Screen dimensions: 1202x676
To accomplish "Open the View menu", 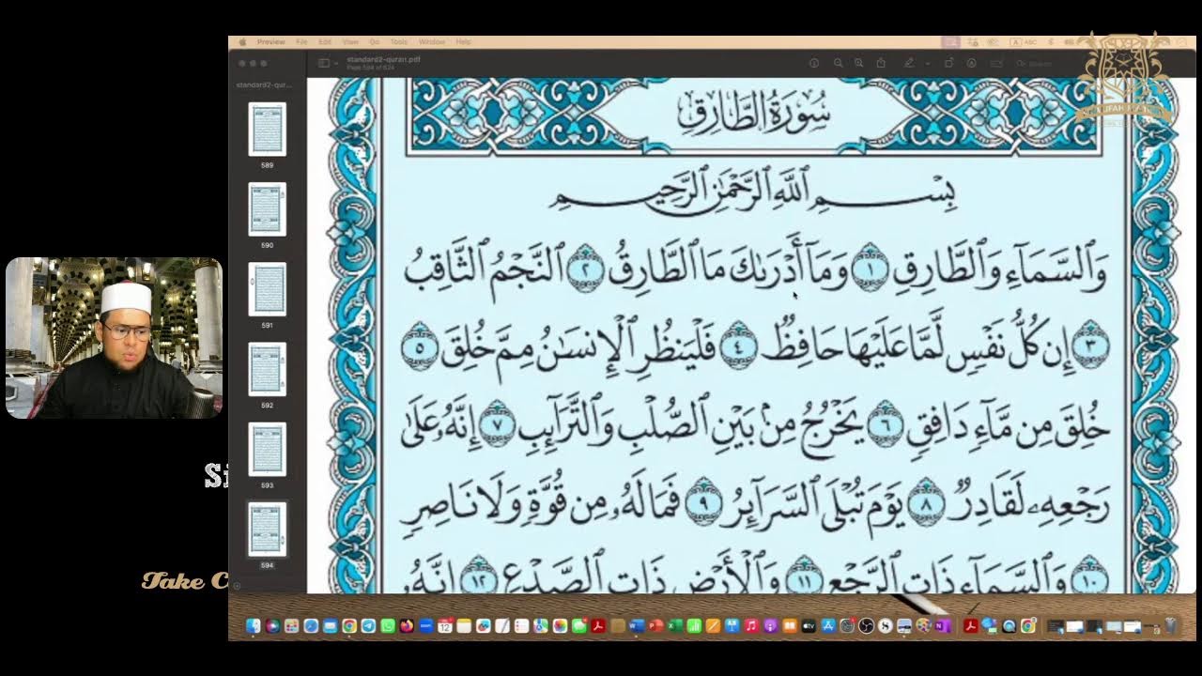I will 350,41.
